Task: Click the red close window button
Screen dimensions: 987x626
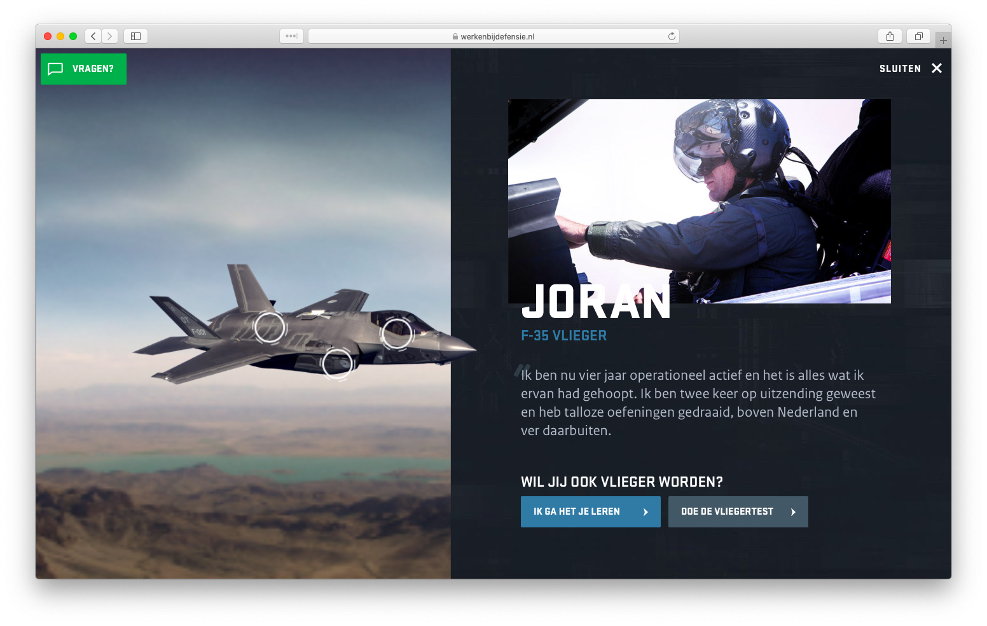Action: pos(48,36)
